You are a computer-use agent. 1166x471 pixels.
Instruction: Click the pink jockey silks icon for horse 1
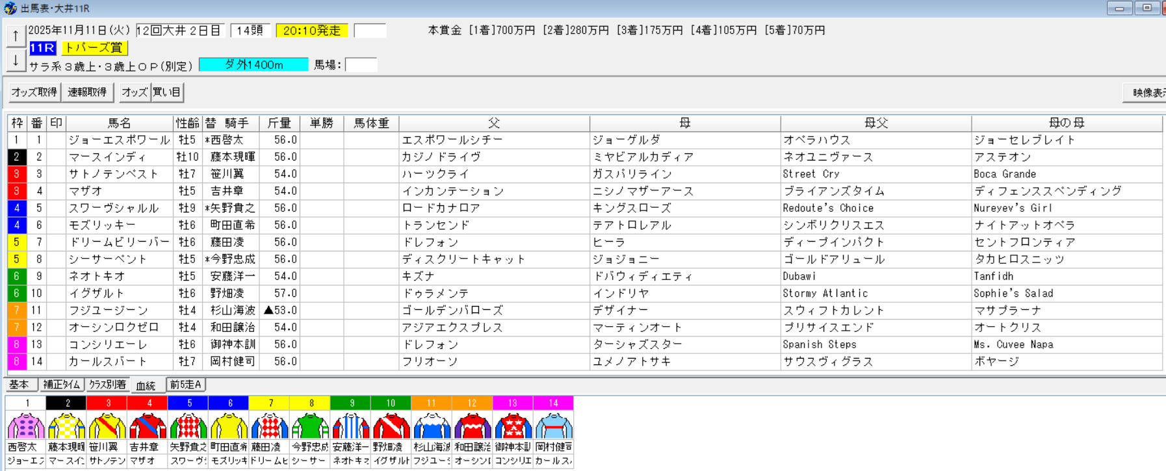(26, 426)
